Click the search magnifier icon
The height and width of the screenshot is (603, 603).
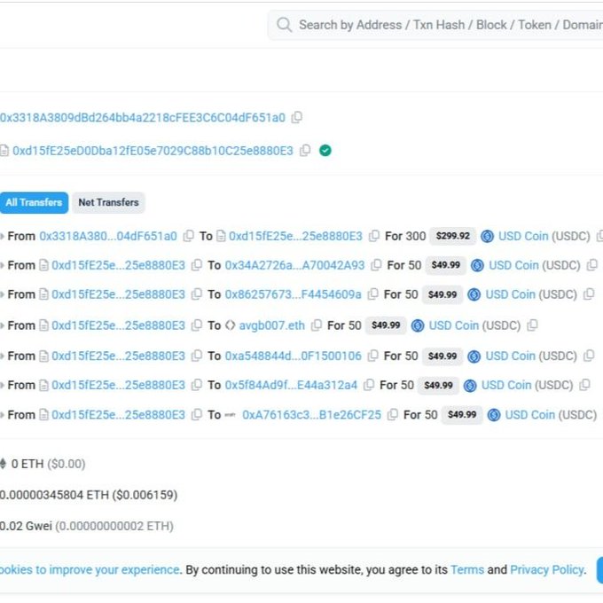pyautogui.click(x=284, y=25)
